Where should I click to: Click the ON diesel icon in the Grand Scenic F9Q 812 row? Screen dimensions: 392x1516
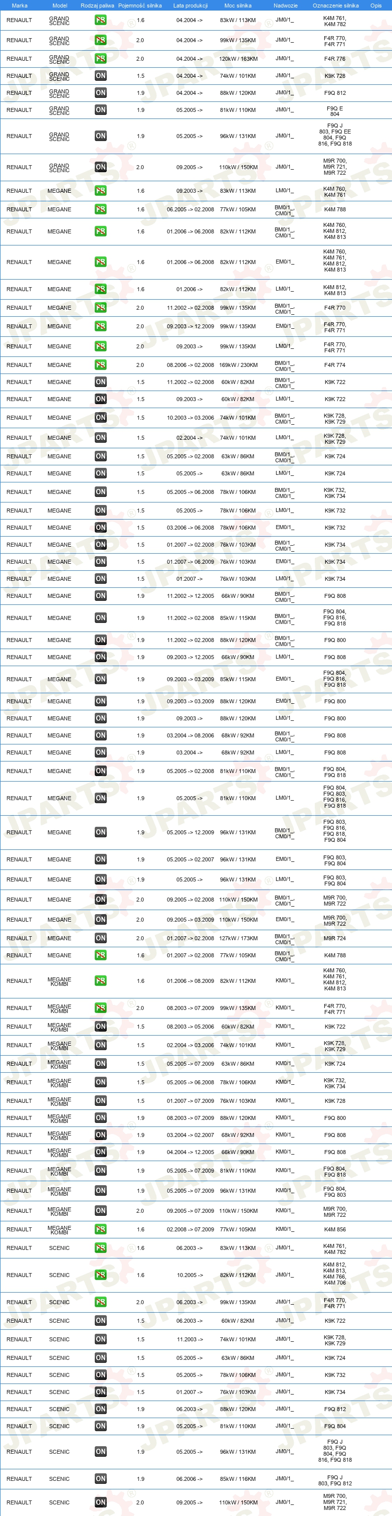[100, 93]
